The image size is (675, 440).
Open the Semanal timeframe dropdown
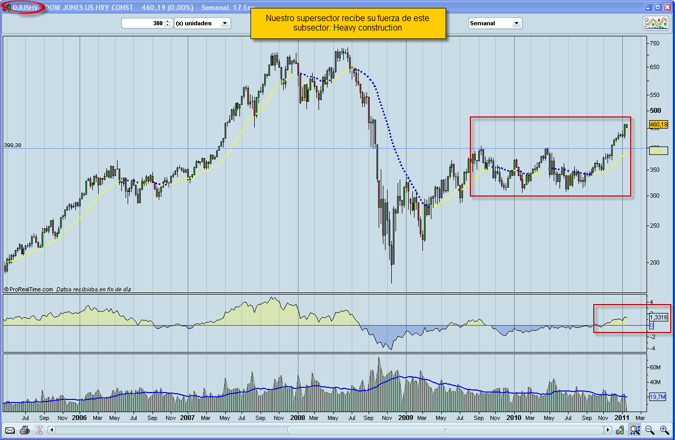tap(495, 23)
